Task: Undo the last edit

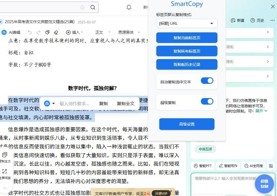Action: coord(30,32)
